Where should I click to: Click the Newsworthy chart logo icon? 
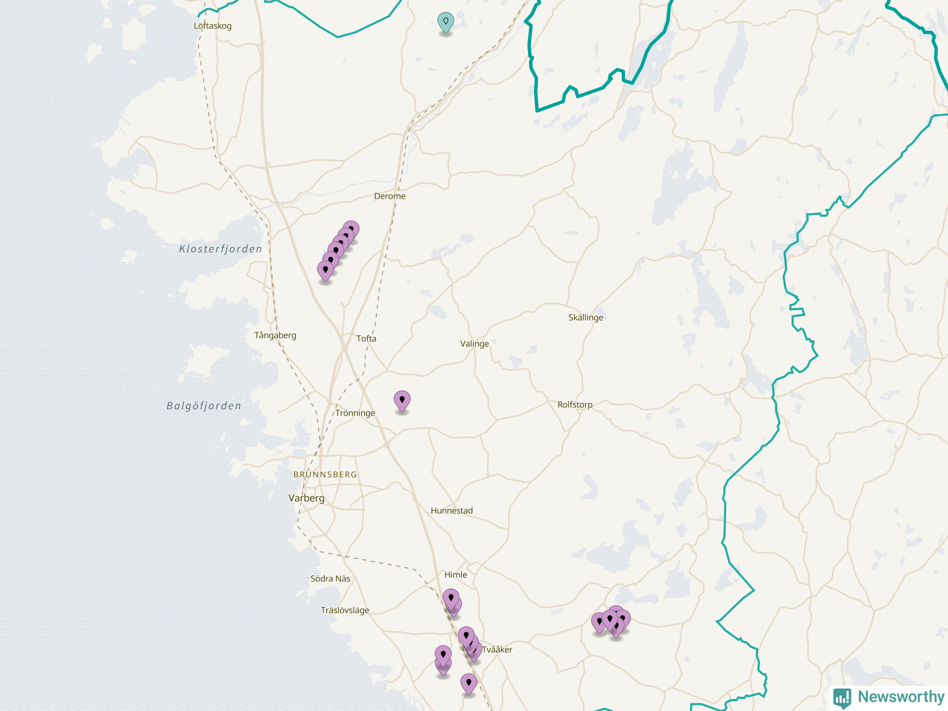tap(842, 698)
